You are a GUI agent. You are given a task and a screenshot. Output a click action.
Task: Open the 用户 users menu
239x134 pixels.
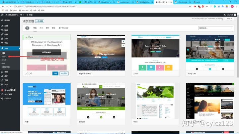click(6, 76)
